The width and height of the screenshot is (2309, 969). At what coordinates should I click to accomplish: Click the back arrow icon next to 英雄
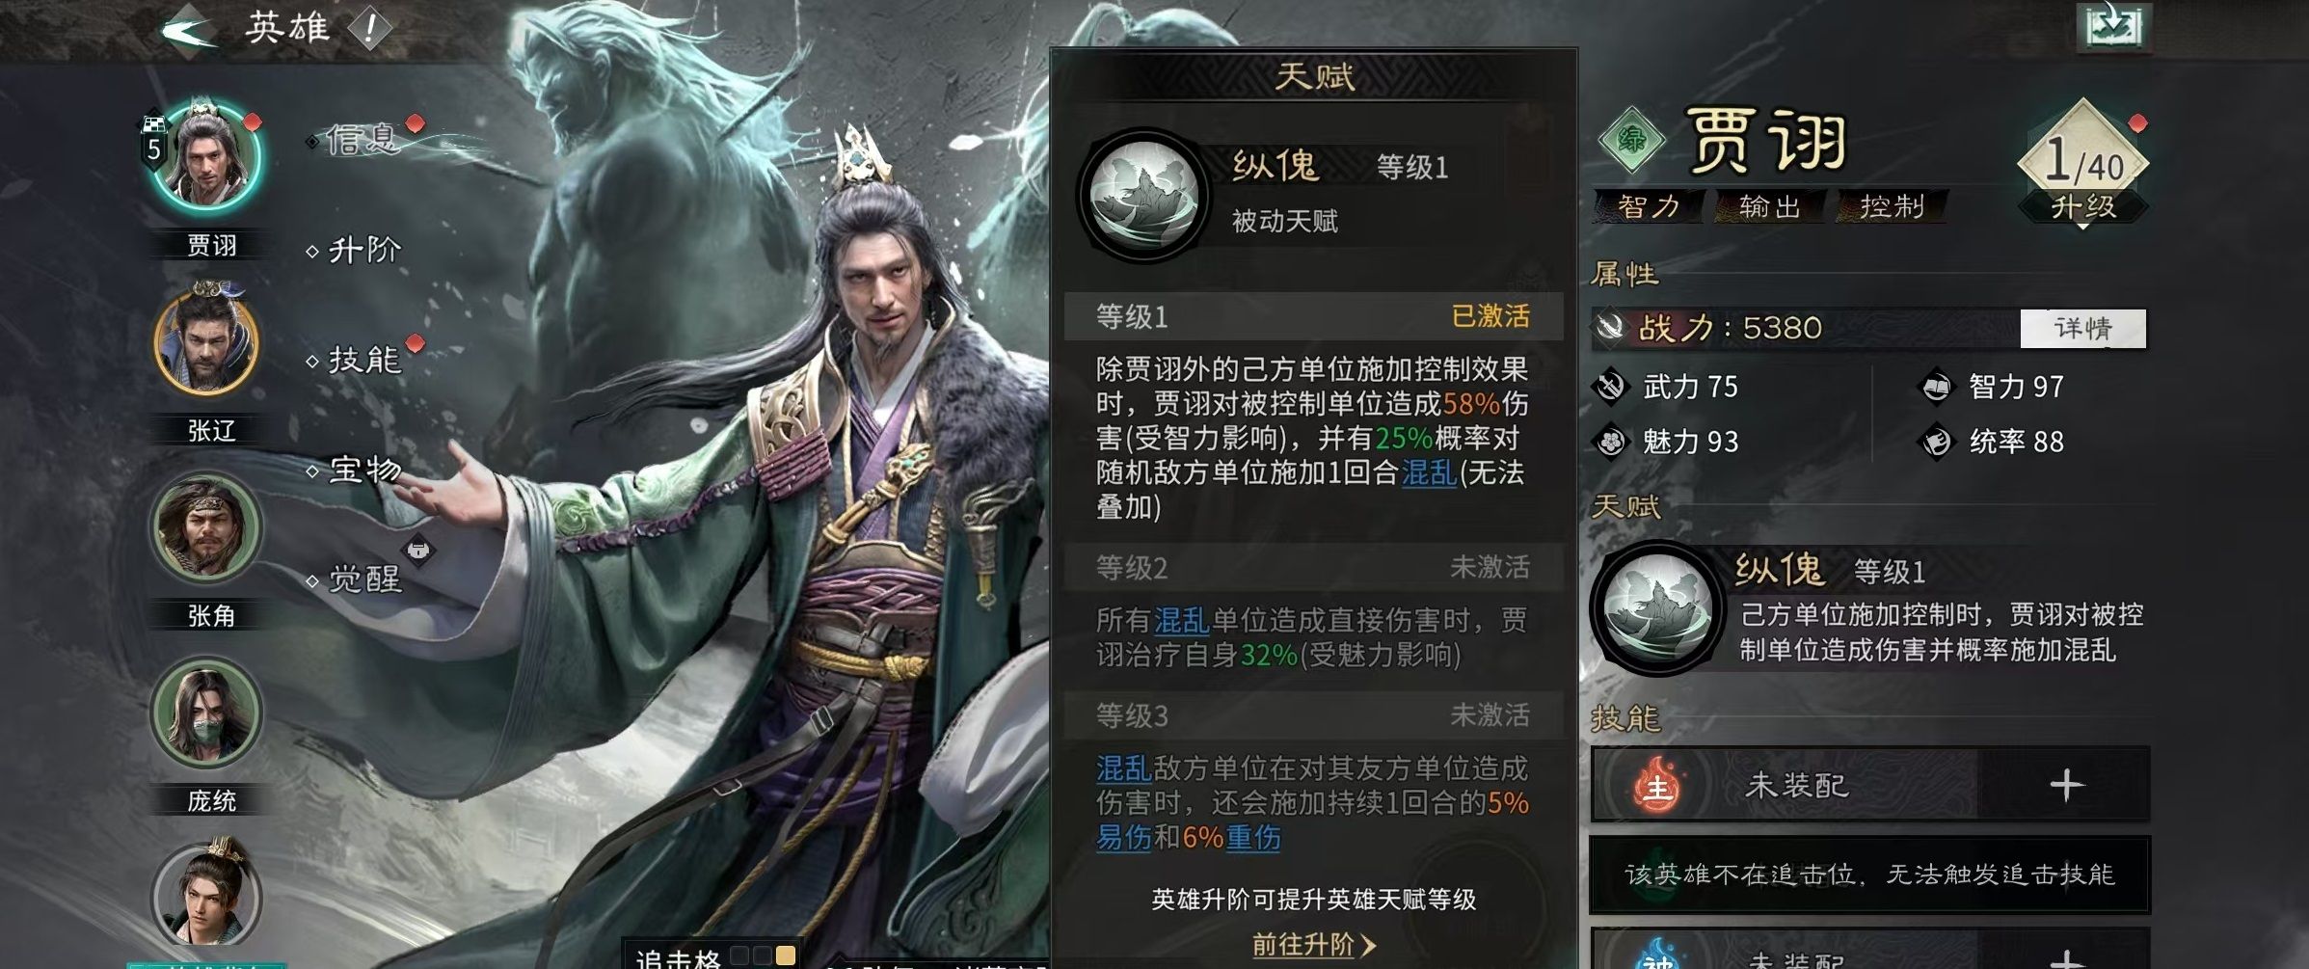(x=190, y=29)
